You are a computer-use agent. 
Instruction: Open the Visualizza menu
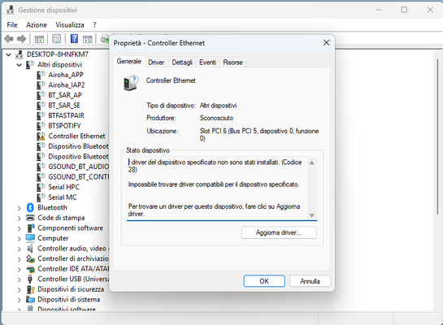point(70,25)
